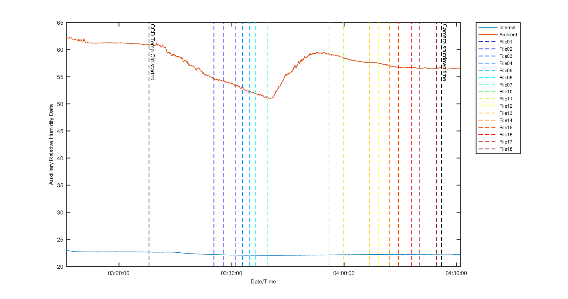Click the File11 legend label
Image resolution: width=568 pixels, height=299 pixels.
(506, 99)
